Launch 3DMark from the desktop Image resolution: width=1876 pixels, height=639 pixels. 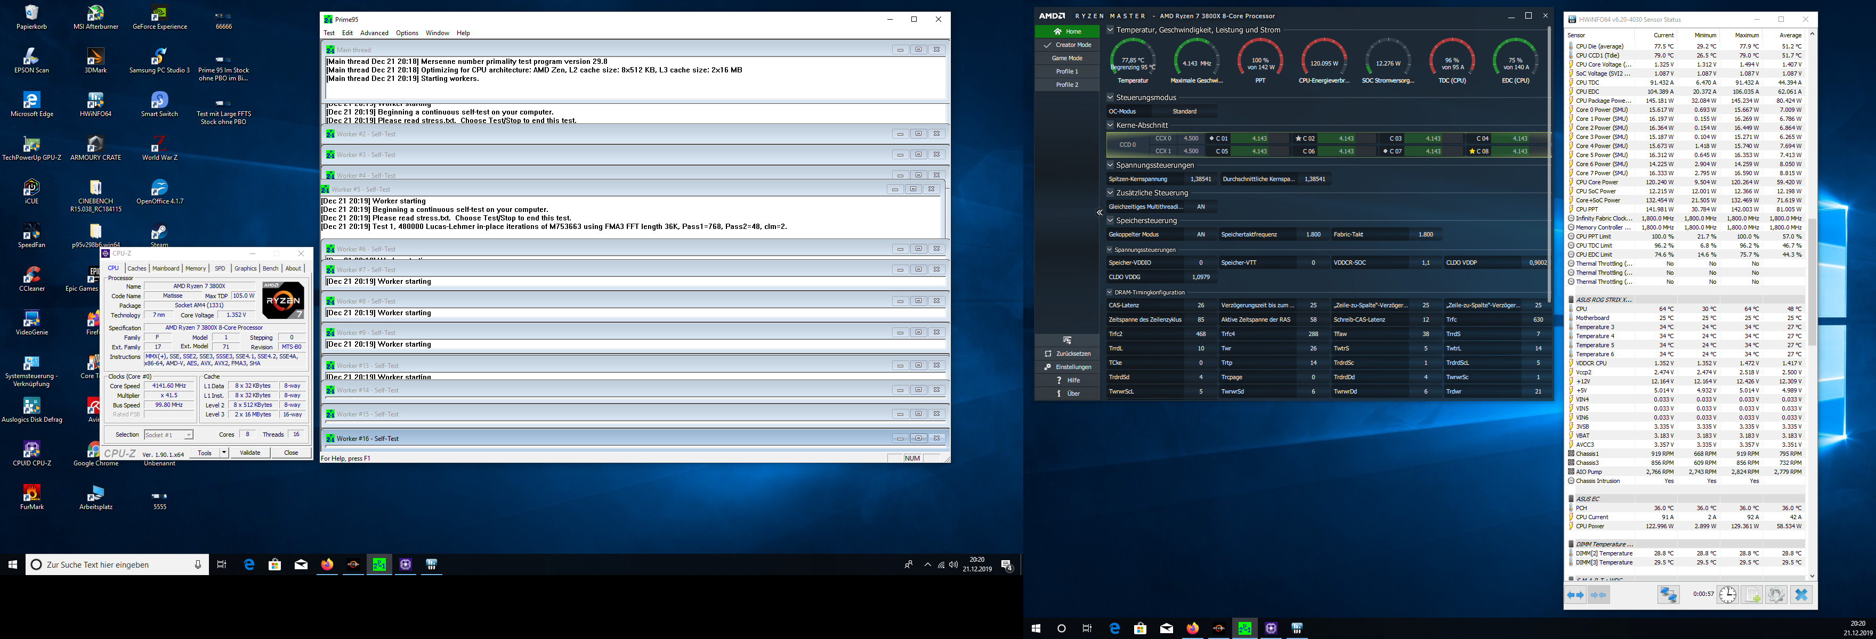[95, 61]
